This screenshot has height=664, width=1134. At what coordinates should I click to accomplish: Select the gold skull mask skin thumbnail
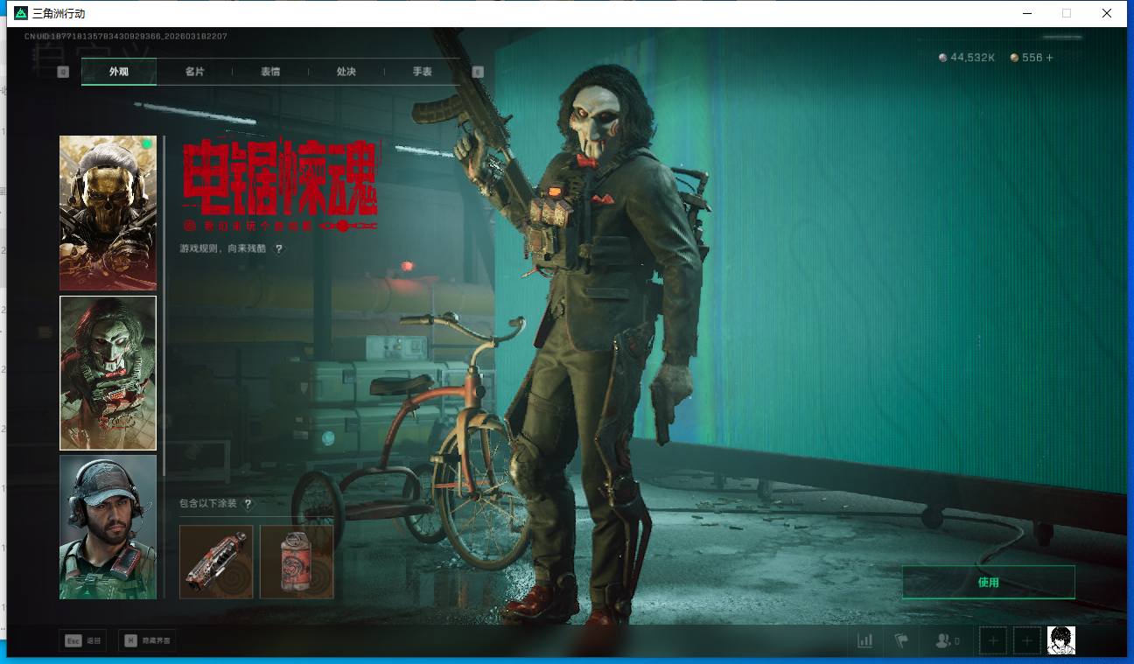(108, 213)
